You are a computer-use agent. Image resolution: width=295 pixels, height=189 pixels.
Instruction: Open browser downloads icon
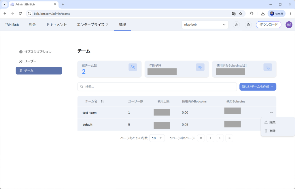coord(263,14)
